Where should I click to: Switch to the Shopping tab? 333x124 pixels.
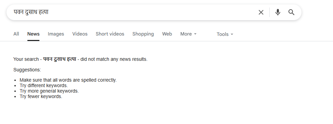(143, 34)
